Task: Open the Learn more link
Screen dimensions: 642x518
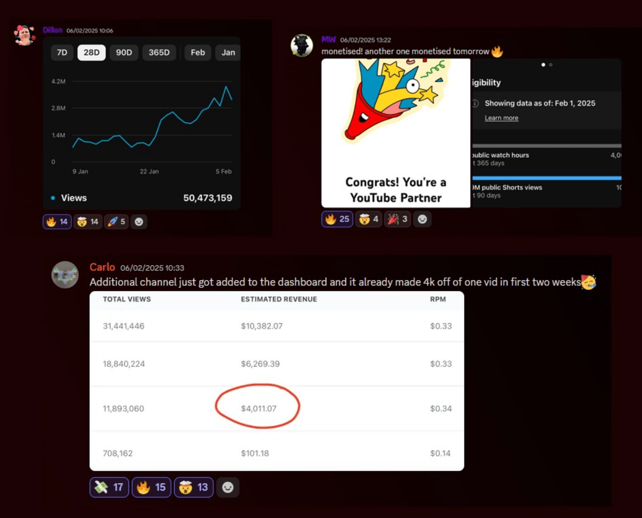Action: pos(502,118)
